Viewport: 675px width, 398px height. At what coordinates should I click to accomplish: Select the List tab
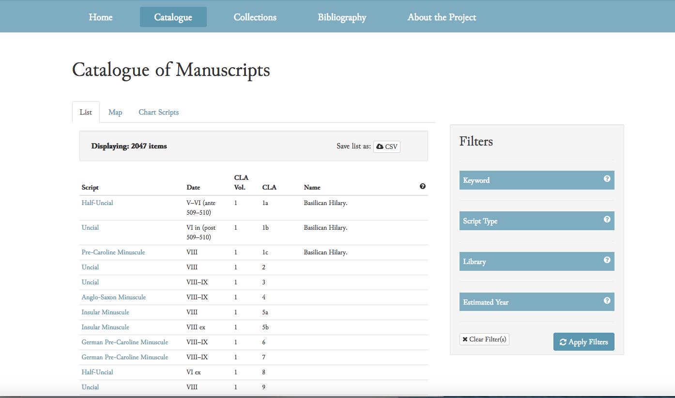[x=86, y=112]
